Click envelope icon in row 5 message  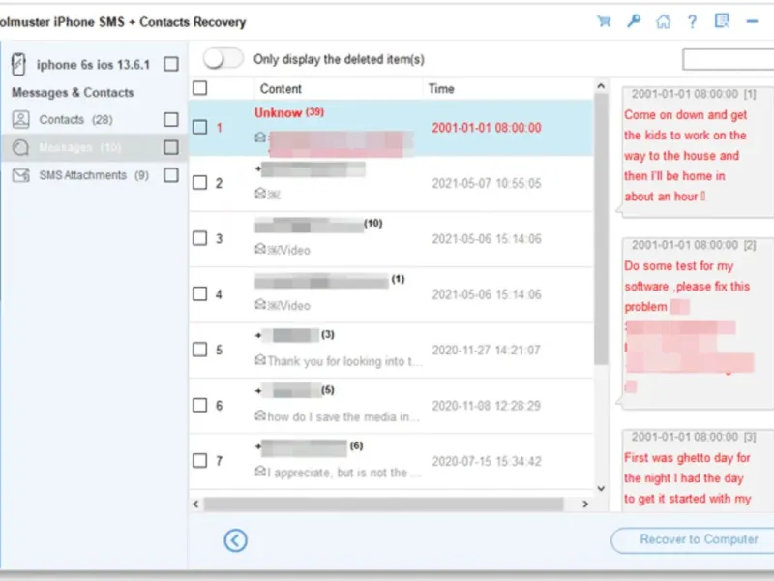pyautogui.click(x=260, y=359)
